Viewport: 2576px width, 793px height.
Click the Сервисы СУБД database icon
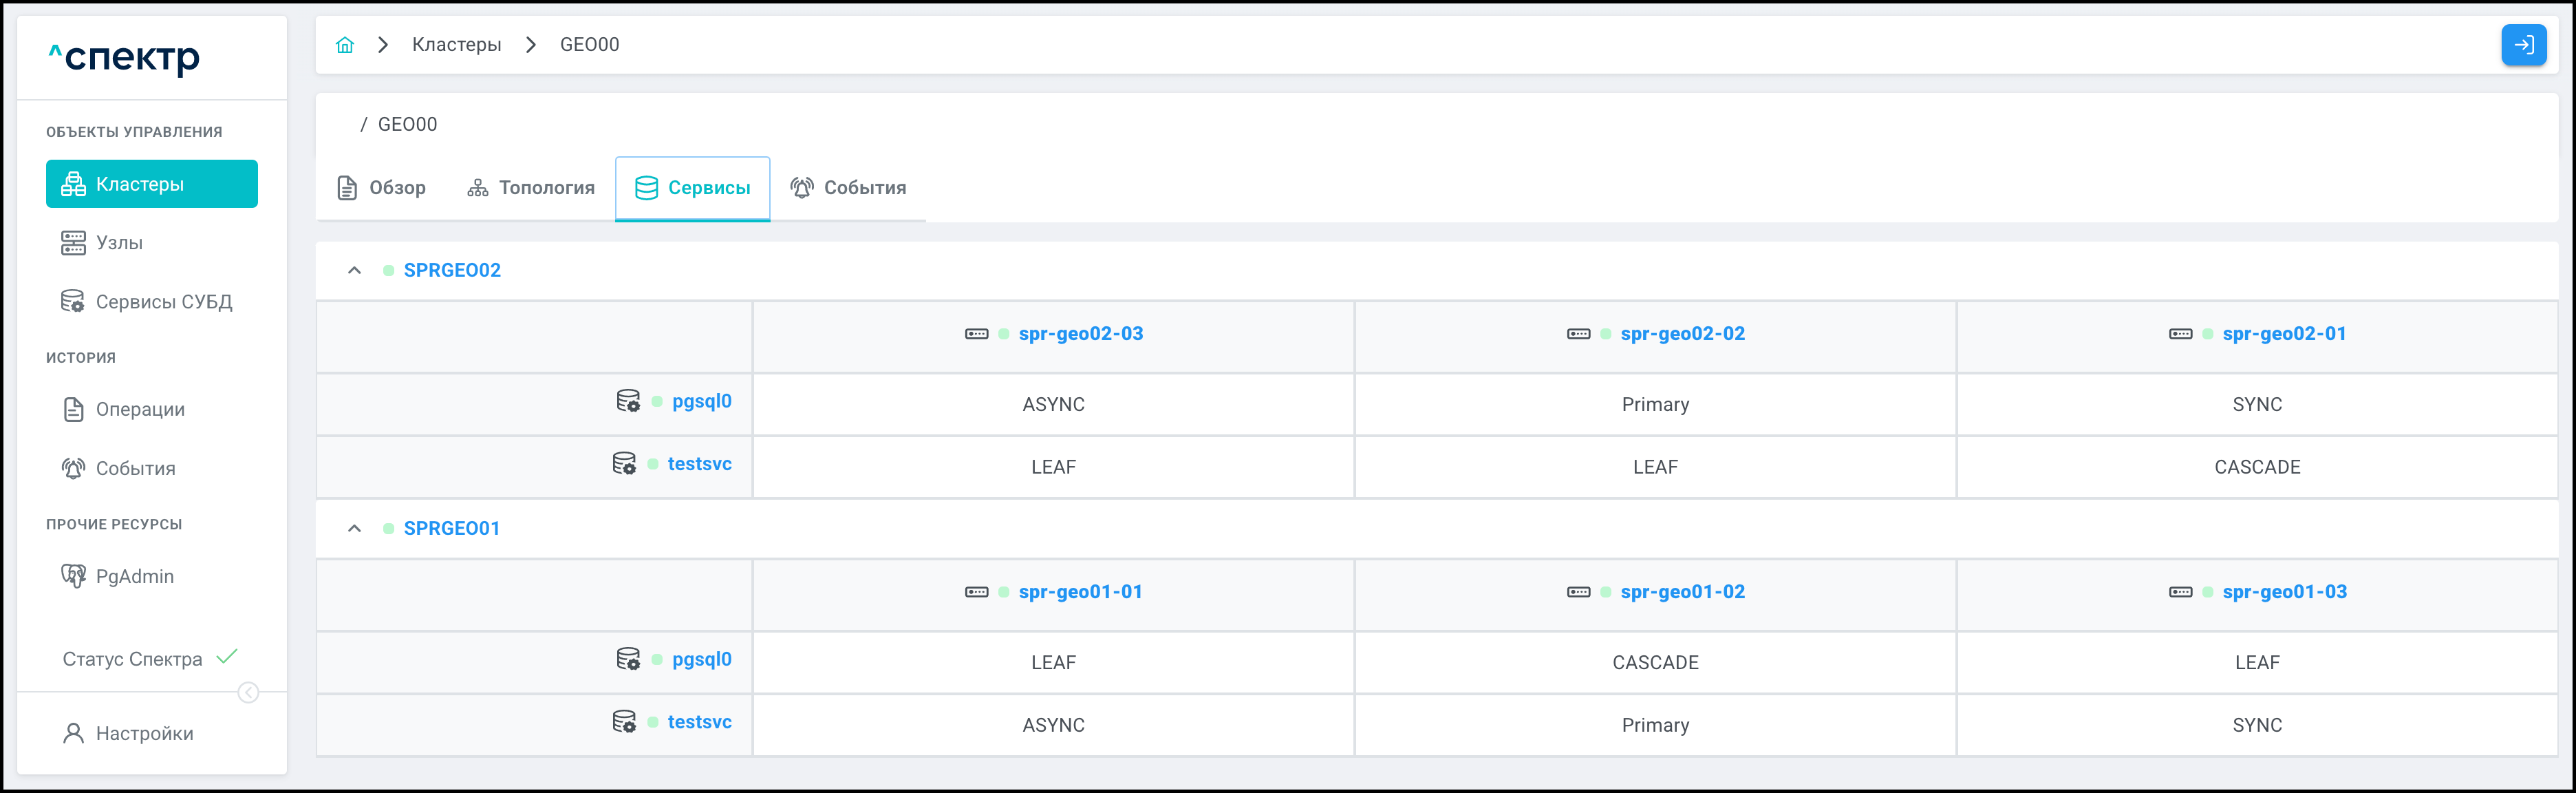click(x=73, y=302)
